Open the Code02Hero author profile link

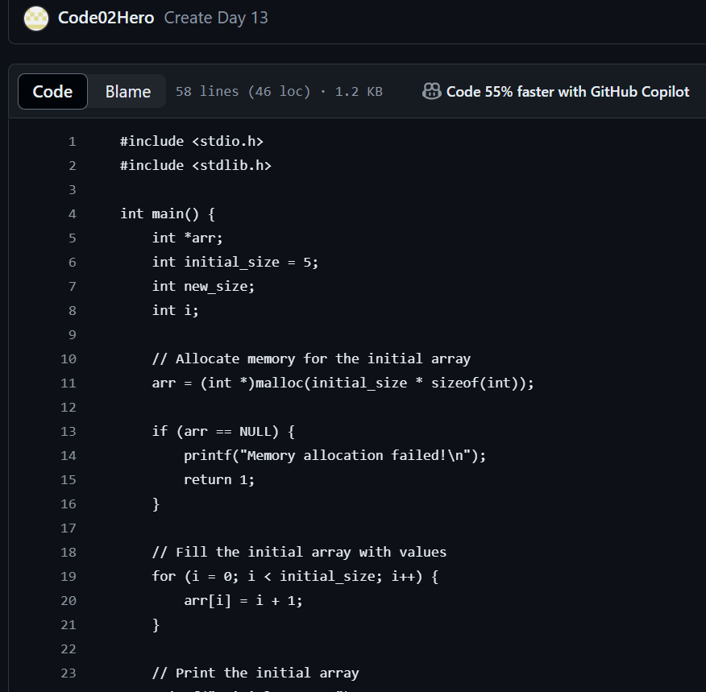[x=106, y=18]
